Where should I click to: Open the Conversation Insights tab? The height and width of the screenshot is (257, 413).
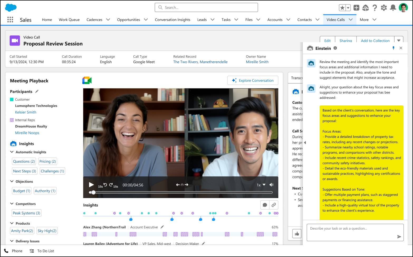coord(172,20)
